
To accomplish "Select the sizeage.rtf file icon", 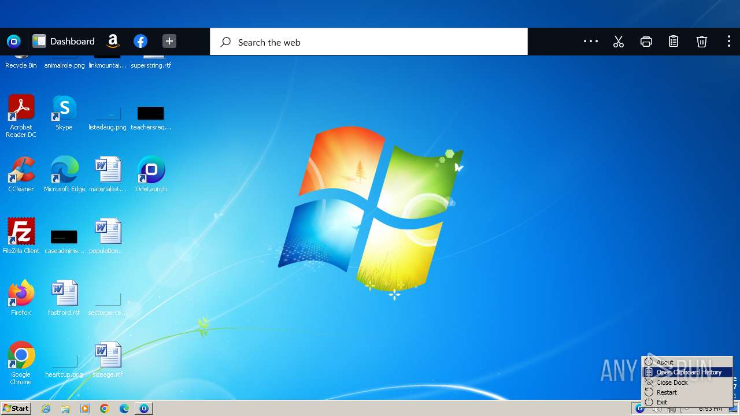I will tap(108, 359).
